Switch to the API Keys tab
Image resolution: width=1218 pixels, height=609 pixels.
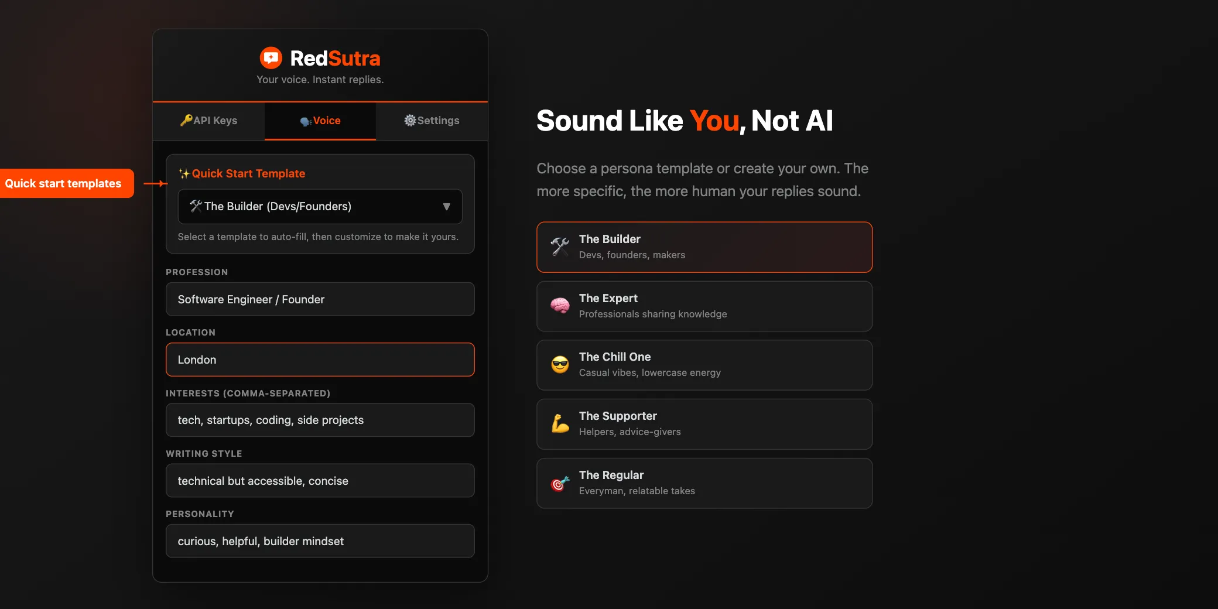click(208, 121)
